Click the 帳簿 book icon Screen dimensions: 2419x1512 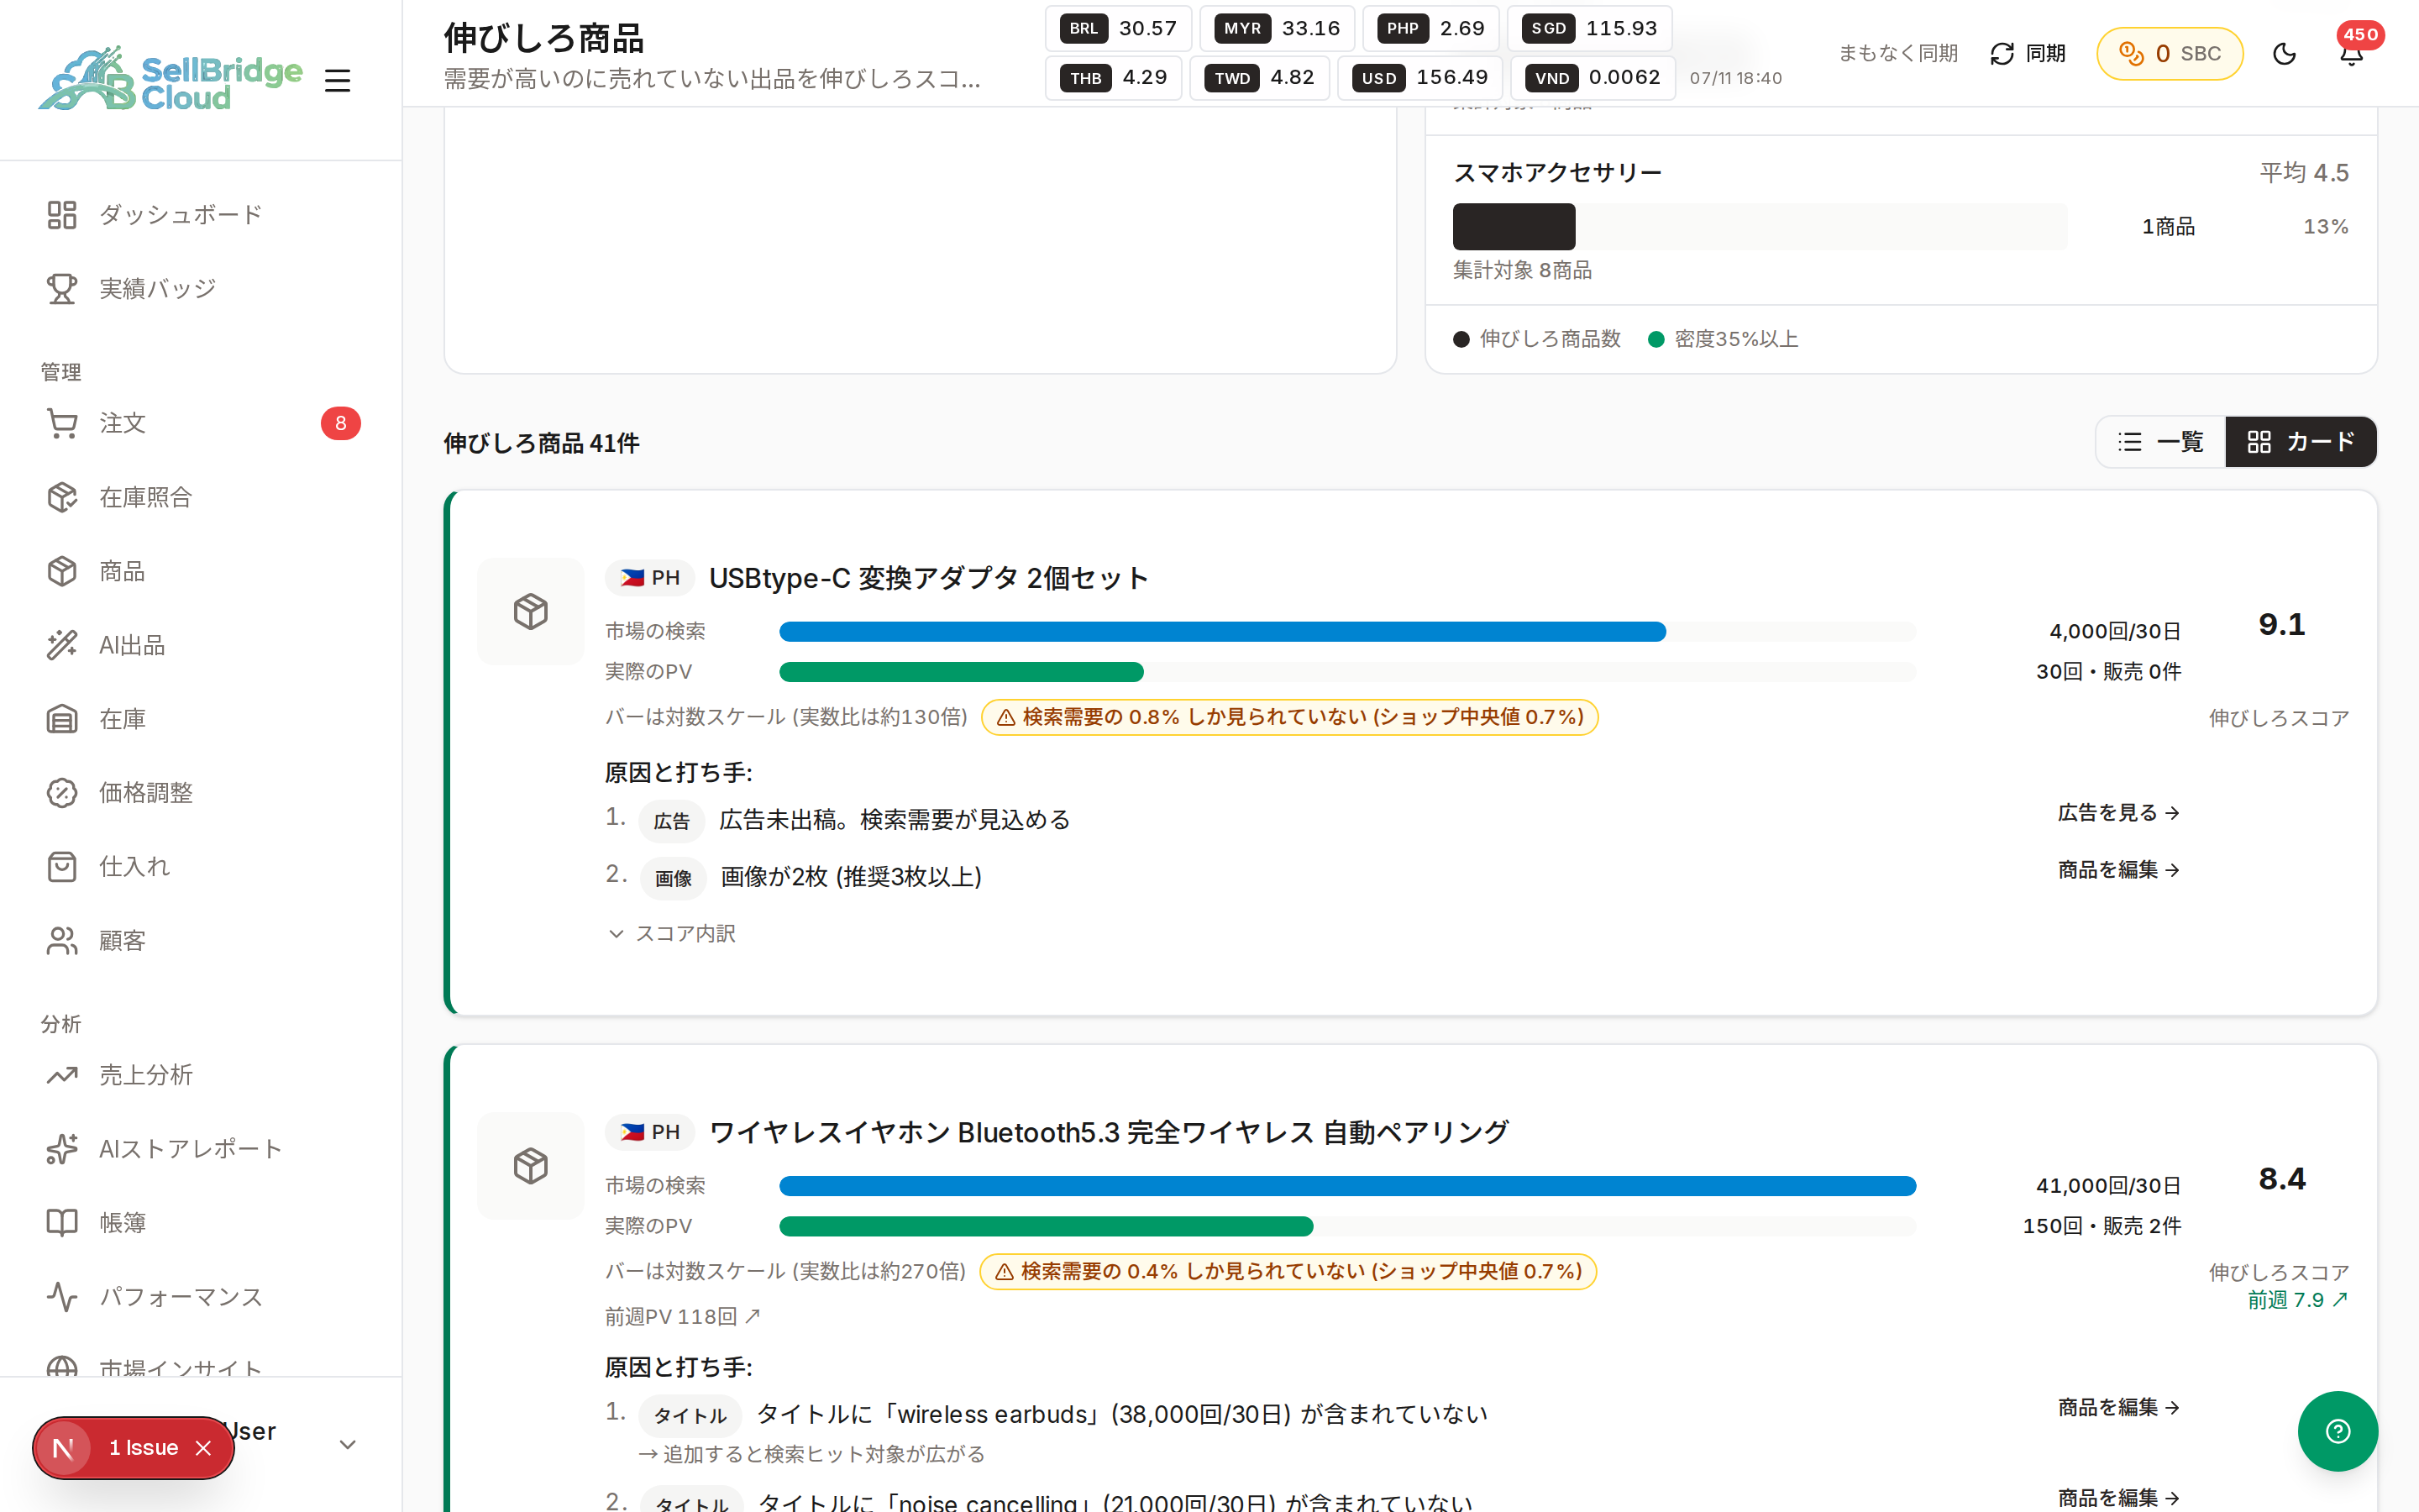[x=62, y=1223]
